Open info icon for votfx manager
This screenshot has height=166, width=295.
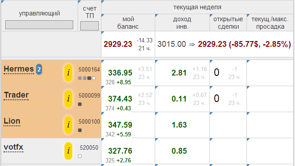pos(68,151)
